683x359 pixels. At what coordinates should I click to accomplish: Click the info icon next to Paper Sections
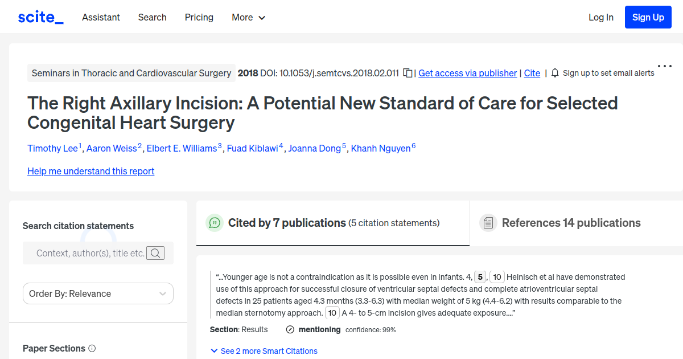92,348
